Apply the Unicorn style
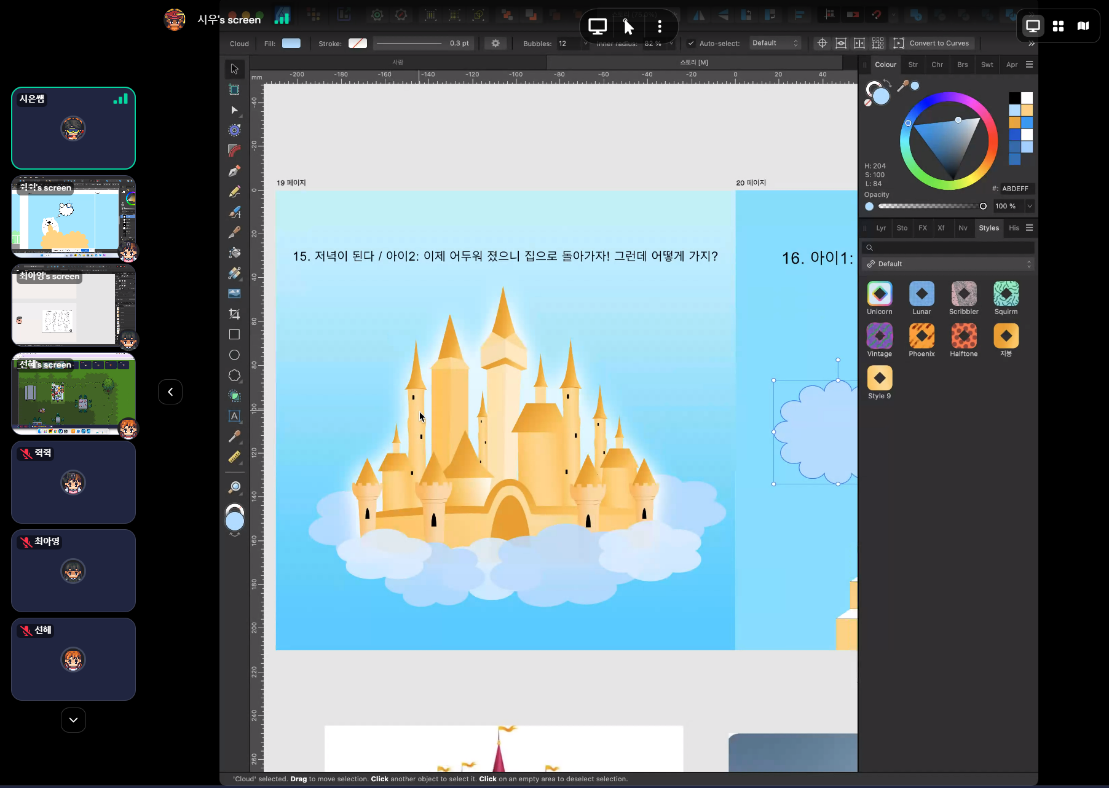 point(880,298)
